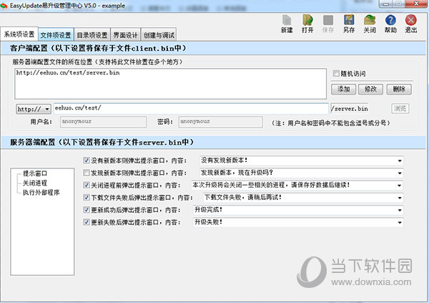
Task: Toggle 没有新版本则弹出提示窗口 checkbox
Action: [87, 160]
